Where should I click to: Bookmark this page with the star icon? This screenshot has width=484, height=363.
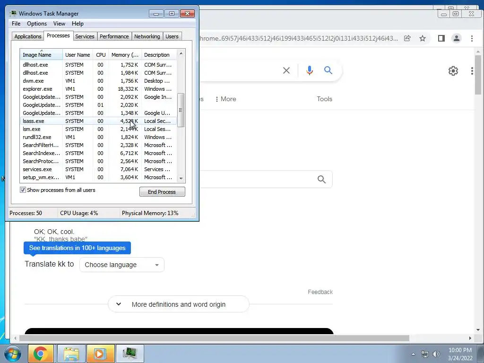click(x=422, y=38)
